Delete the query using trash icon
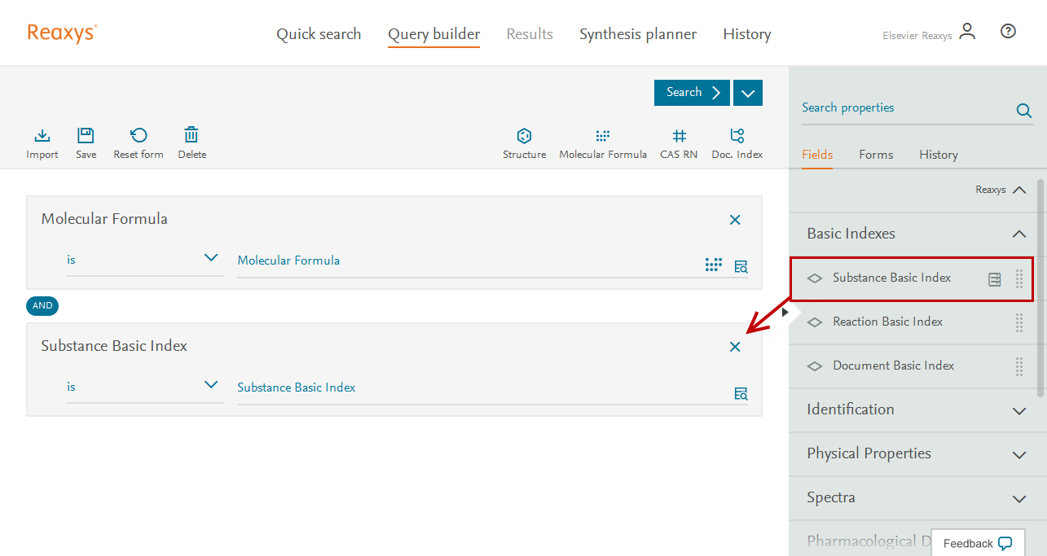The width and height of the screenshot is (1047, 556). click(x=191, y=136)
